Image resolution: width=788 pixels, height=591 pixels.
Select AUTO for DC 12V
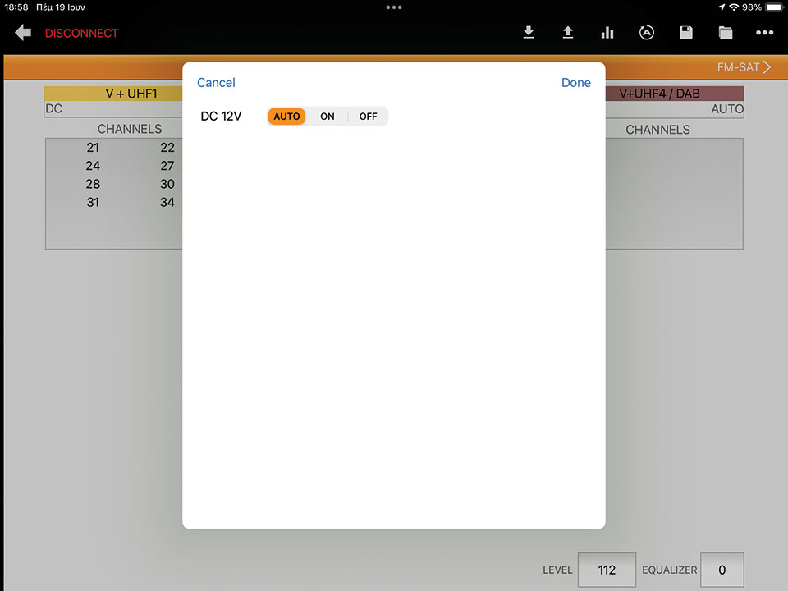[x=286, y=117]
